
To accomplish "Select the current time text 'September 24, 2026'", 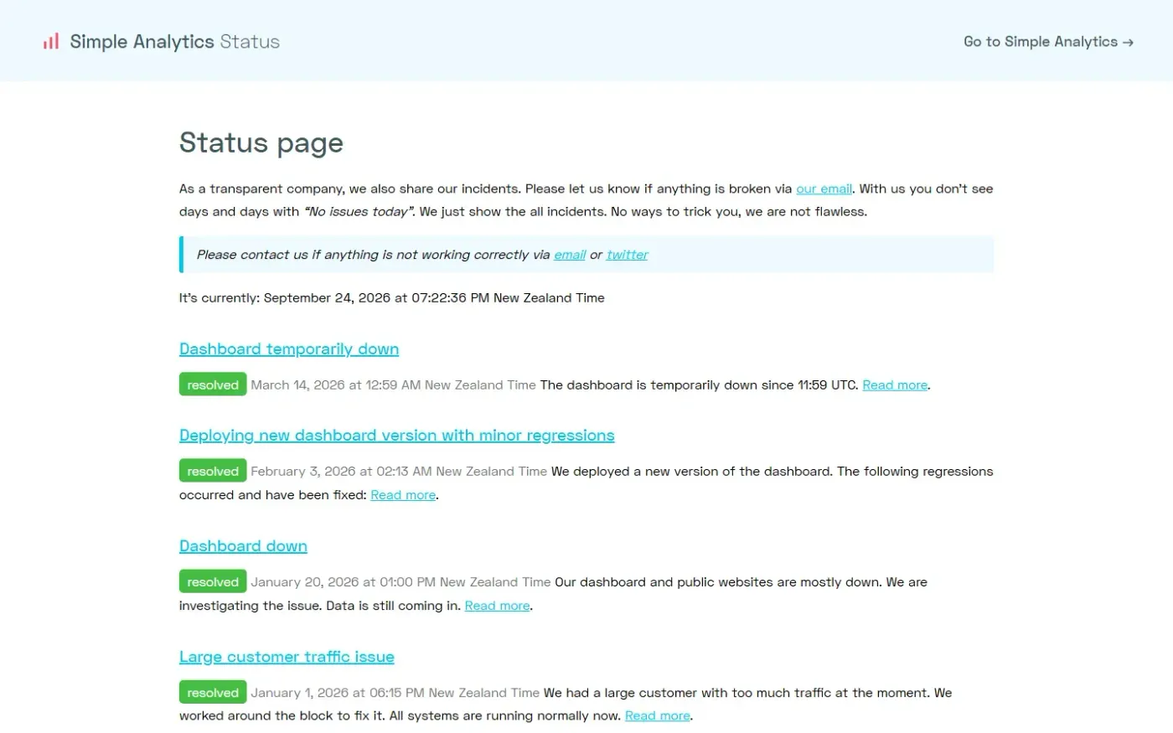I will tap(327, 297).
